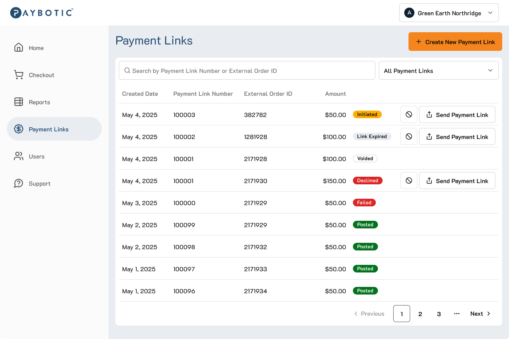Click Create New Payment Link button

[455, 42]
